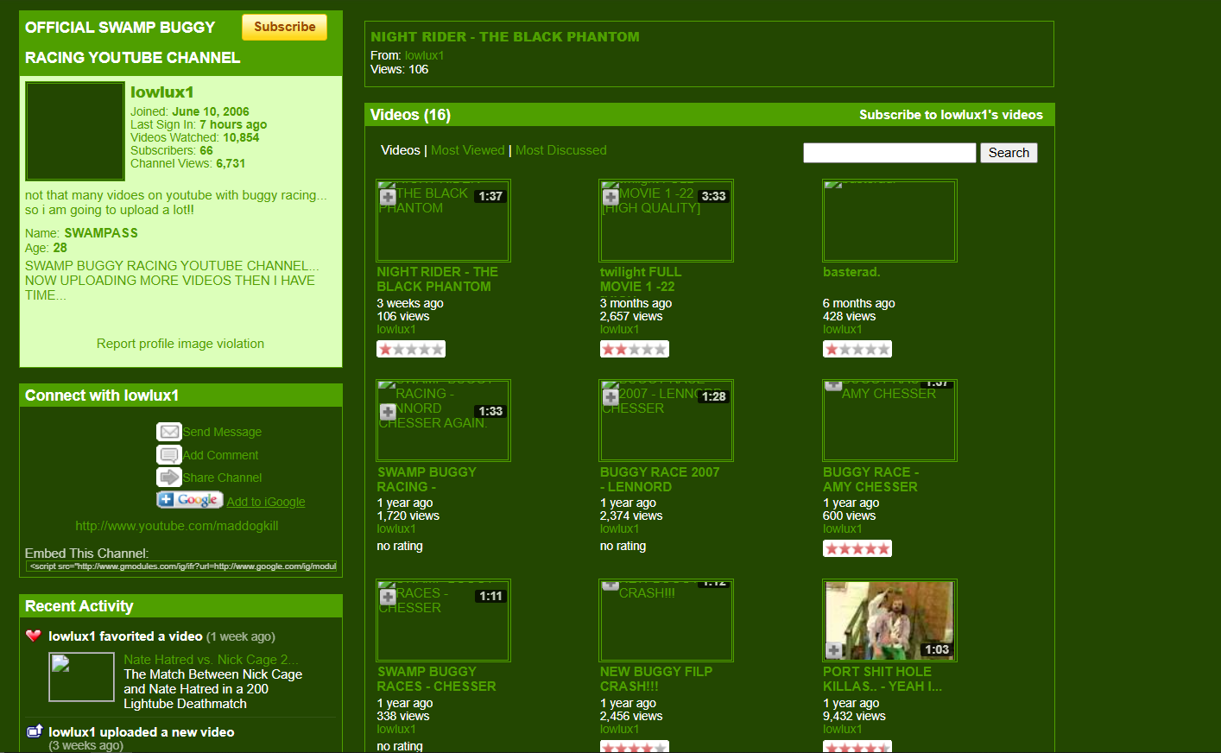1221x753 pixels.
Task: Click the Share Channel arrow icon
Action: (169, 478)
